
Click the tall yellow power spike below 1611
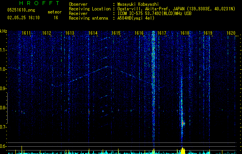tap(22, 150)
